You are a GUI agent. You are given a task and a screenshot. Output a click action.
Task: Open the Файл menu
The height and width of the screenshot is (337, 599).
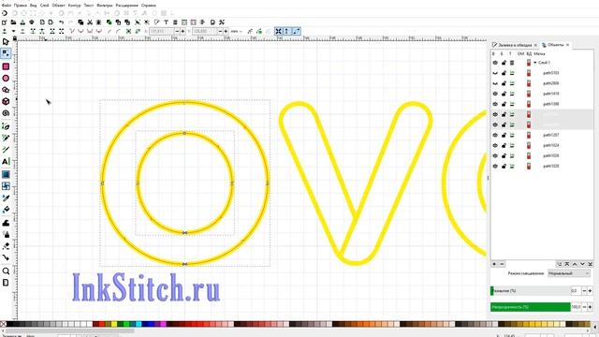pyautogui.click(x=7, y=6)
